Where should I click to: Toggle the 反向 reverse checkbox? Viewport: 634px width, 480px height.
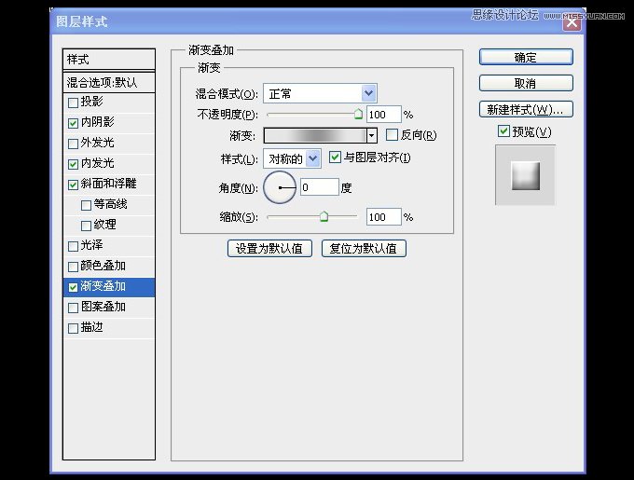point(392,135)
